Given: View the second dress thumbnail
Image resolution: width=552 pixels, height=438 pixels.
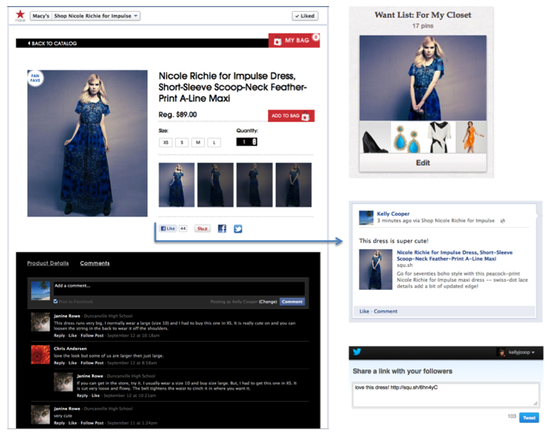Looking at the screenshot, I should point(215,184).
